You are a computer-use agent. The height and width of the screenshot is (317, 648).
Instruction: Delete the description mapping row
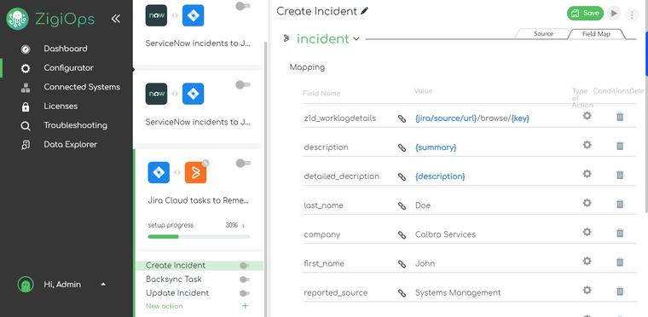pos(620,146)
